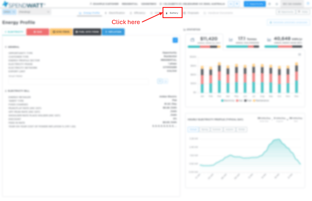Click the blue button in top header
The height and width of the screenshot is (201, 312).
(255, 4)
